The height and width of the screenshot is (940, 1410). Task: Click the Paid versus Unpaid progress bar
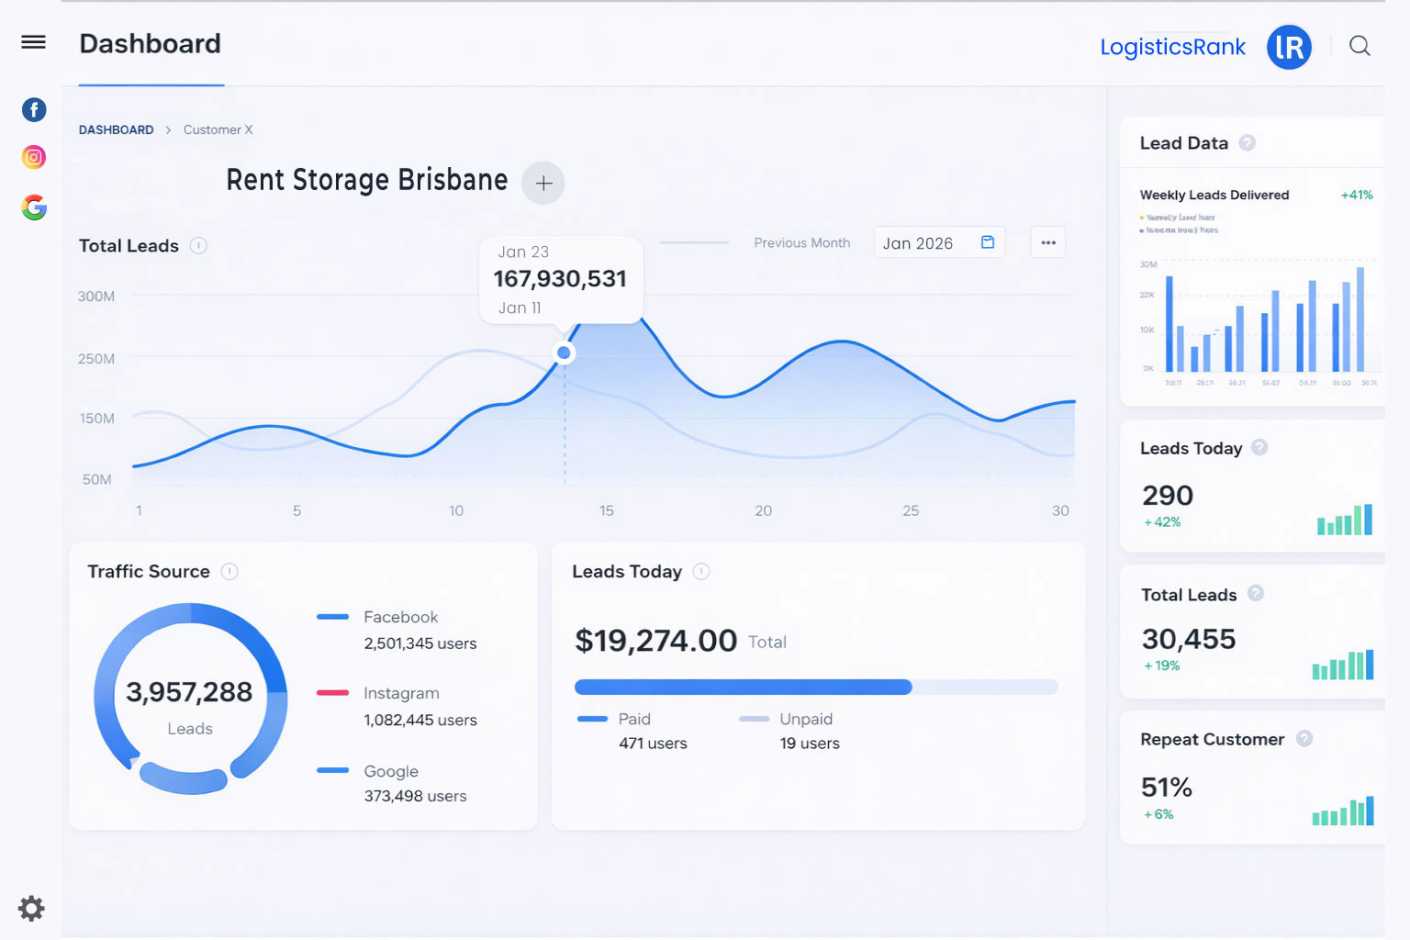(x=816, y=687)
